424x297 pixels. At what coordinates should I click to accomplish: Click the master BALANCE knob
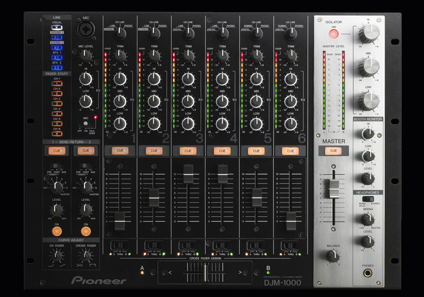click(x=333, y=255)
